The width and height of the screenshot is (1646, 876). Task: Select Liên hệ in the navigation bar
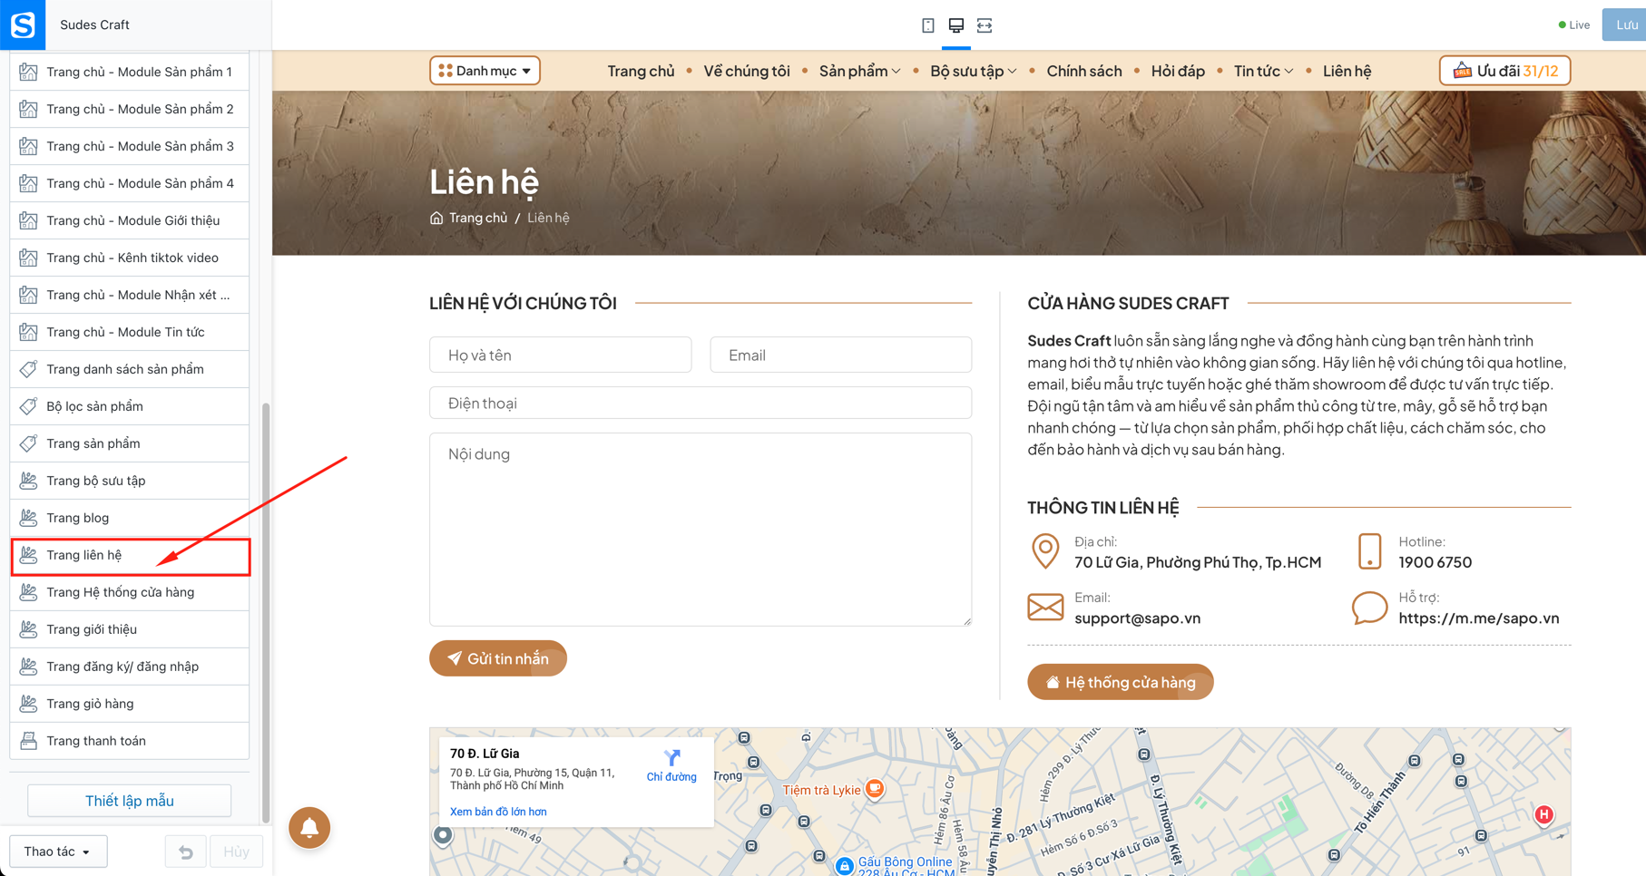tap(1347, 71)
